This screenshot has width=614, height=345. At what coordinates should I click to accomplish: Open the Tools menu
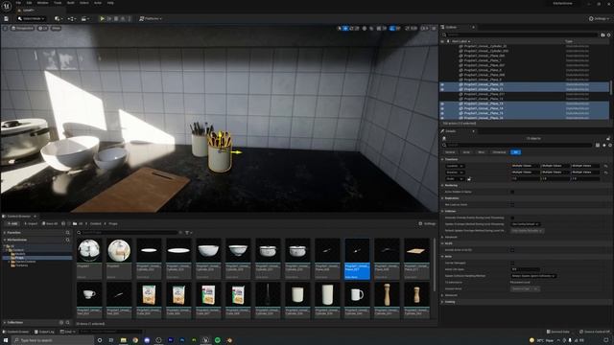pyautogui.click(x=58, y=3)
